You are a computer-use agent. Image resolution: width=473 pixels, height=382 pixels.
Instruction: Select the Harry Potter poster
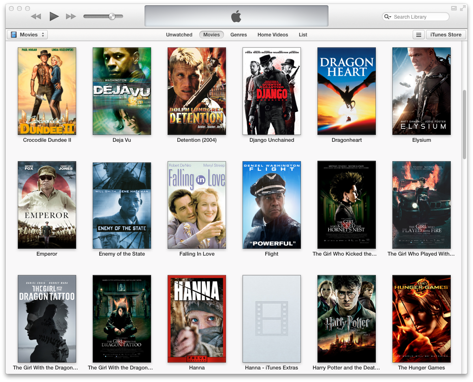pyautogui.click(x=347, y=319)
